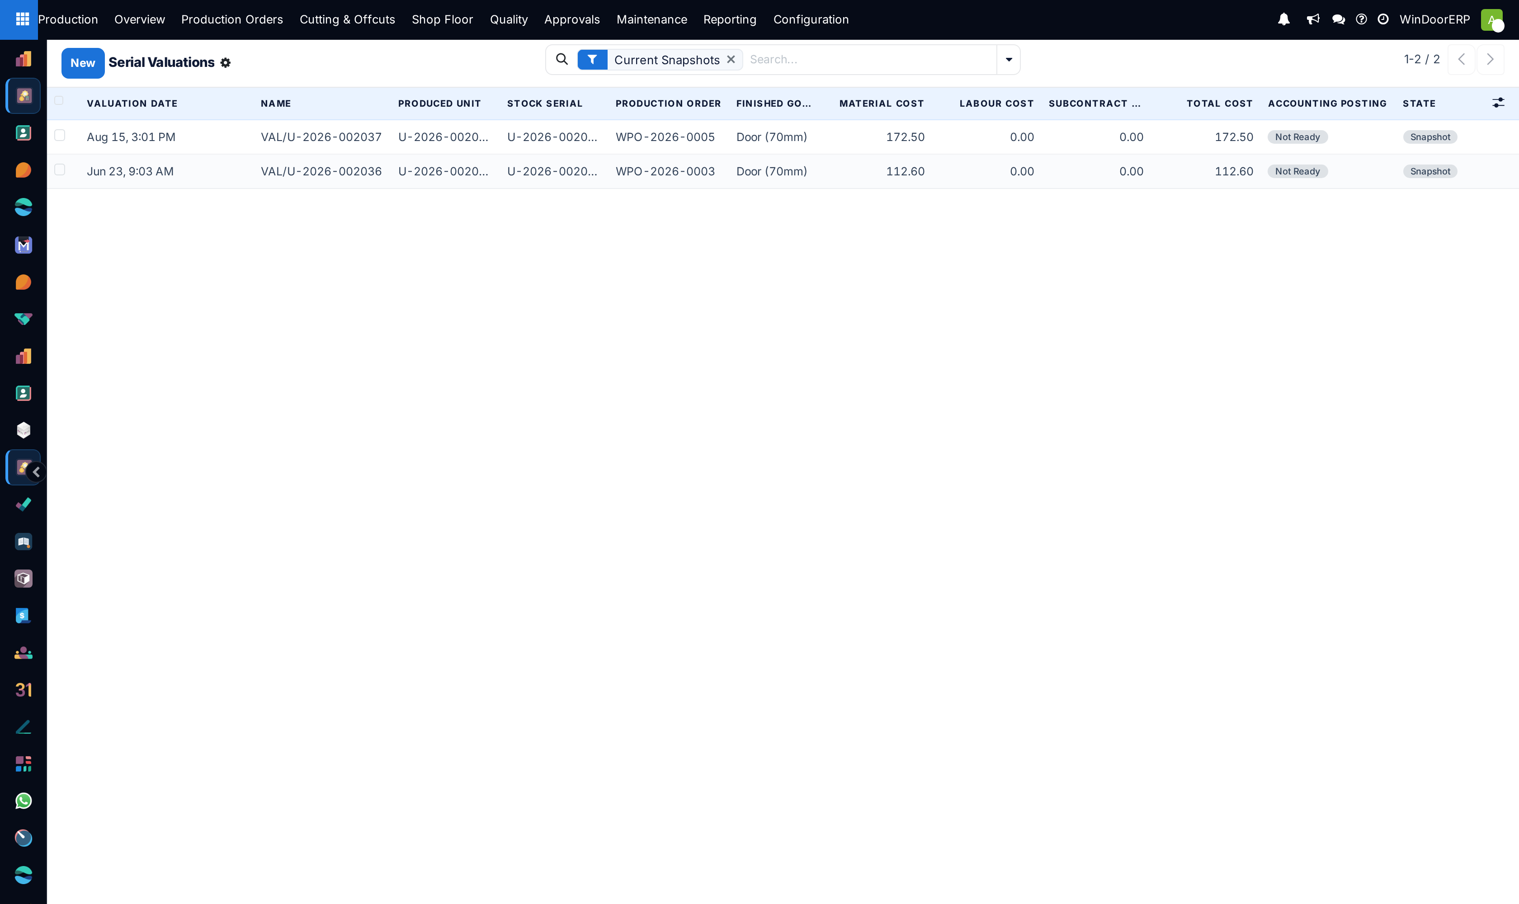Screen dimensions: 1519x904
Task: Click the 1-2 / 2 pager counter
Action: coord(1422,59)
